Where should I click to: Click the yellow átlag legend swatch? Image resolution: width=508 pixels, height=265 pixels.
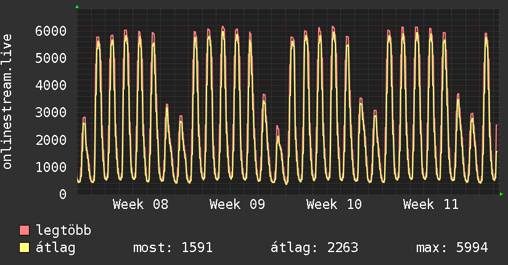[25, 248]
